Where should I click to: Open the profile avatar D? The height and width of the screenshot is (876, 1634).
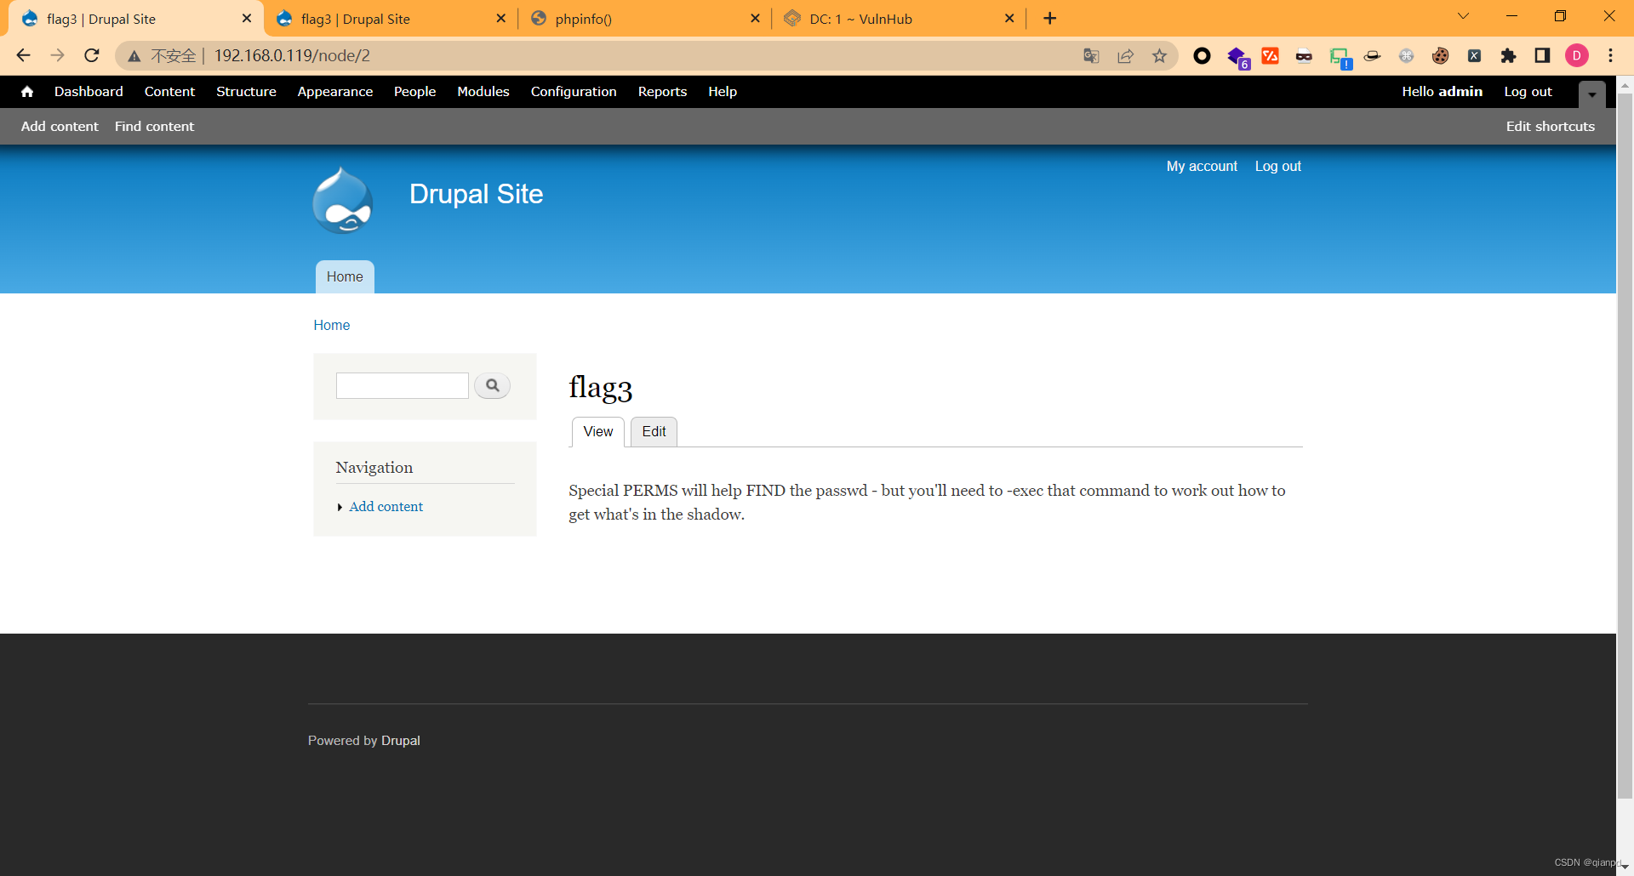click(1577, 56)
